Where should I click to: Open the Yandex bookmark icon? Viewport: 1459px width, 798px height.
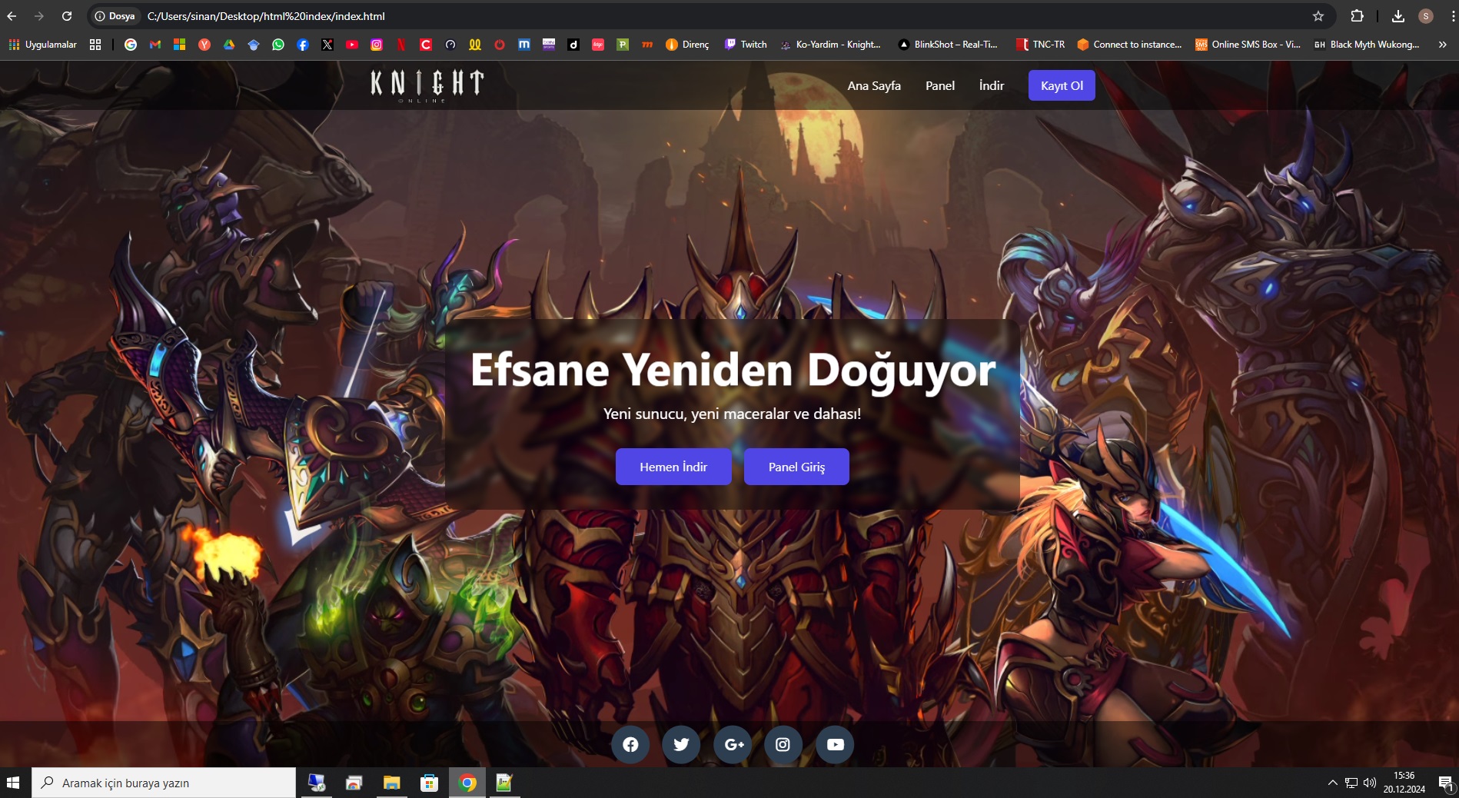coord(204,45)
